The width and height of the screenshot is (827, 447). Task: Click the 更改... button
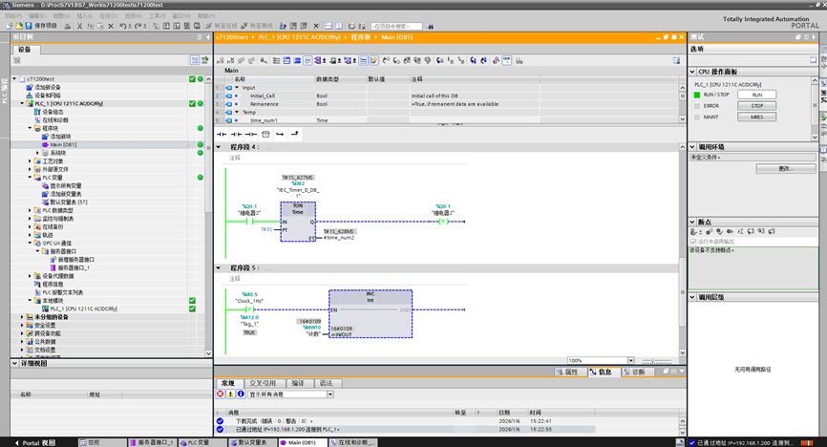pyautogui.click(x=786, y=169)
